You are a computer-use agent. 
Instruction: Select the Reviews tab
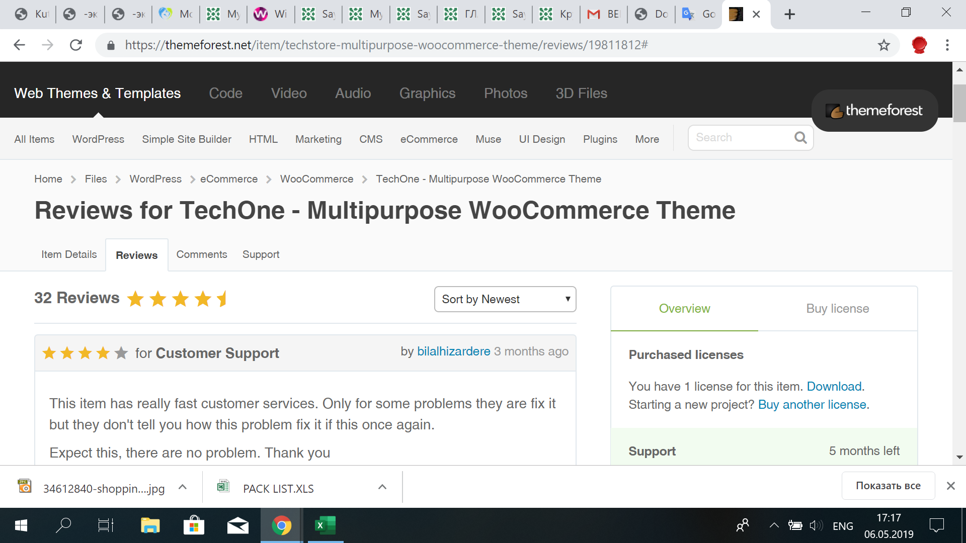pos(136,255)
